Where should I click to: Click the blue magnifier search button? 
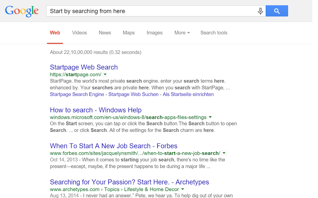[277, 11]
